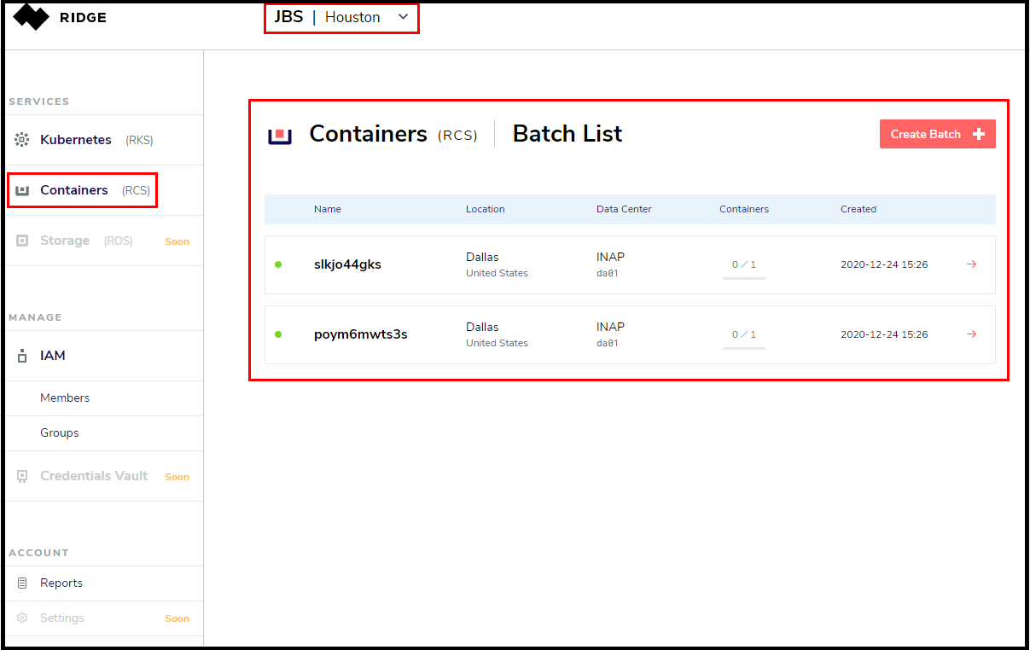Click the Credentials Vault icon

[23, 476]
